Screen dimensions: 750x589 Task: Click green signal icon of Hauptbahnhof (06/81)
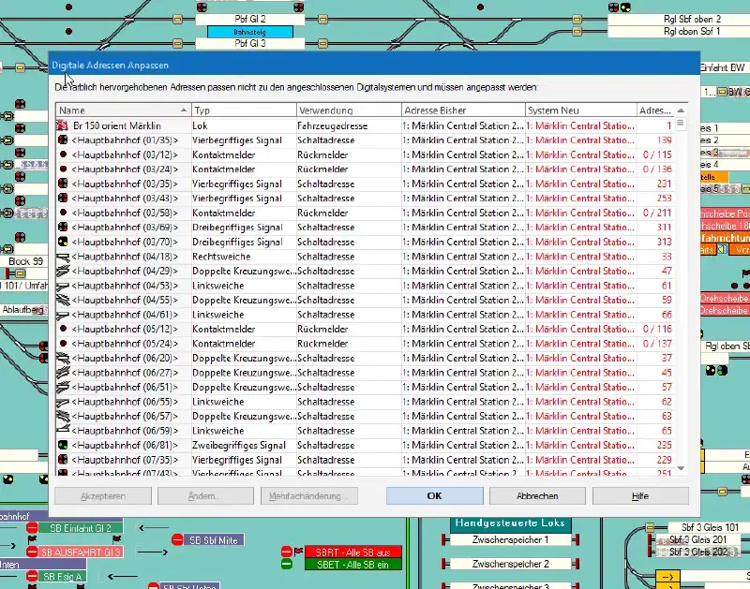pyautogui.click(x=63, y=445)
